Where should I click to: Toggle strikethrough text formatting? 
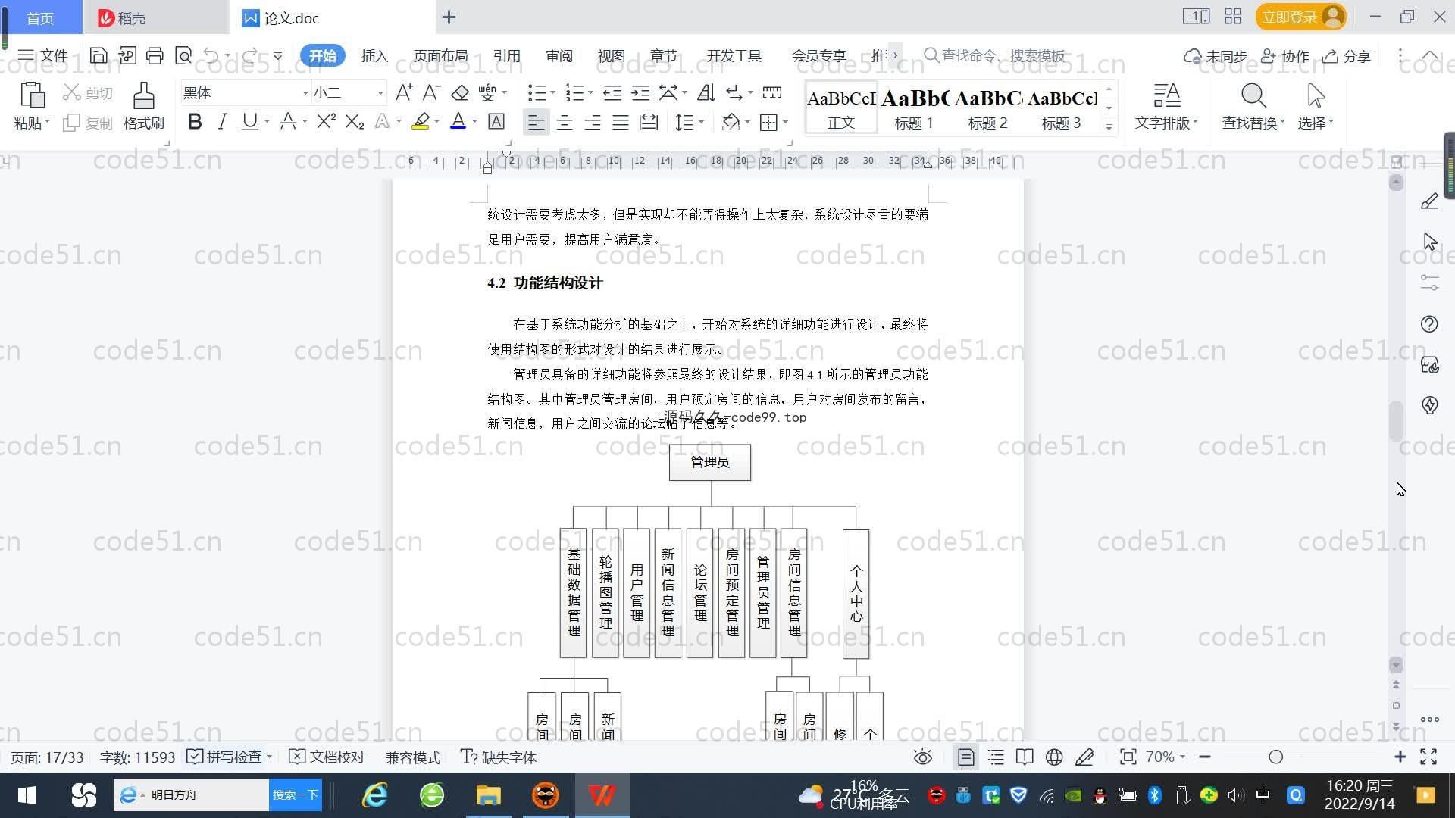click(287, 121)
